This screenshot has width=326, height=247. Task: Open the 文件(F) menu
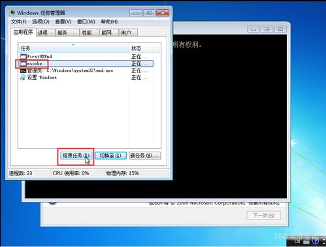(x=19, y=22)
